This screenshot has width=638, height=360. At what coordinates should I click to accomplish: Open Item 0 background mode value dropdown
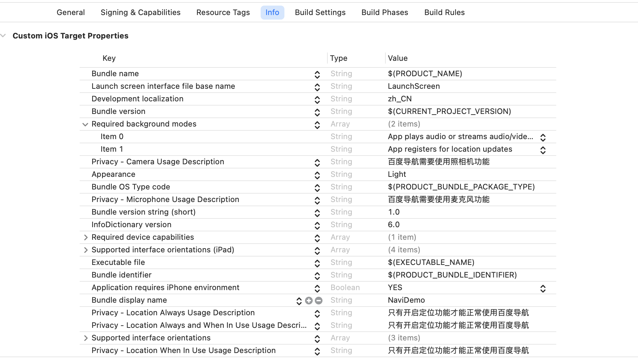click(x=543, y=137)
